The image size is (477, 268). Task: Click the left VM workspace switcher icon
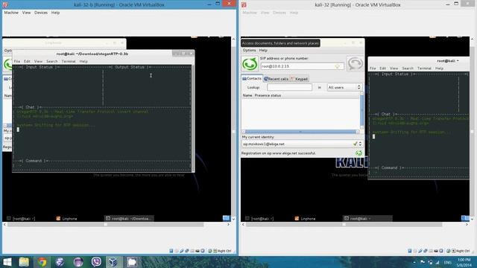(226, 218)
